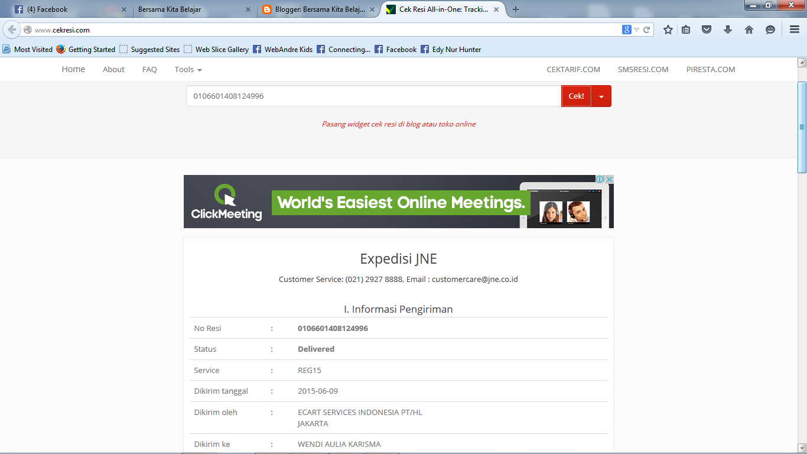The width and height of the screenshot is (807, 454).
Task: Close the Bersama Kita Belajar tab
Action: coord(248,9)
